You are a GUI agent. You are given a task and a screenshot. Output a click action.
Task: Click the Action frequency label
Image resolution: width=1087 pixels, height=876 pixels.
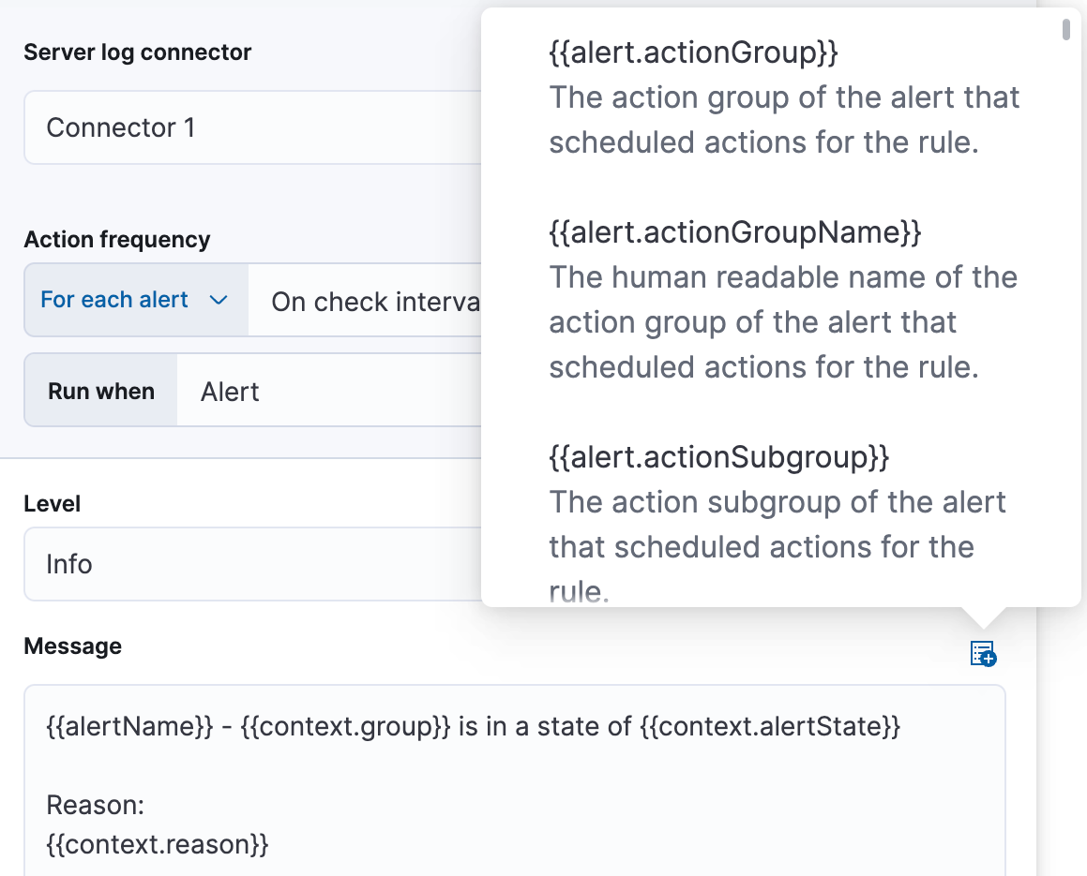pyautogui.click(x=116, y=239)
